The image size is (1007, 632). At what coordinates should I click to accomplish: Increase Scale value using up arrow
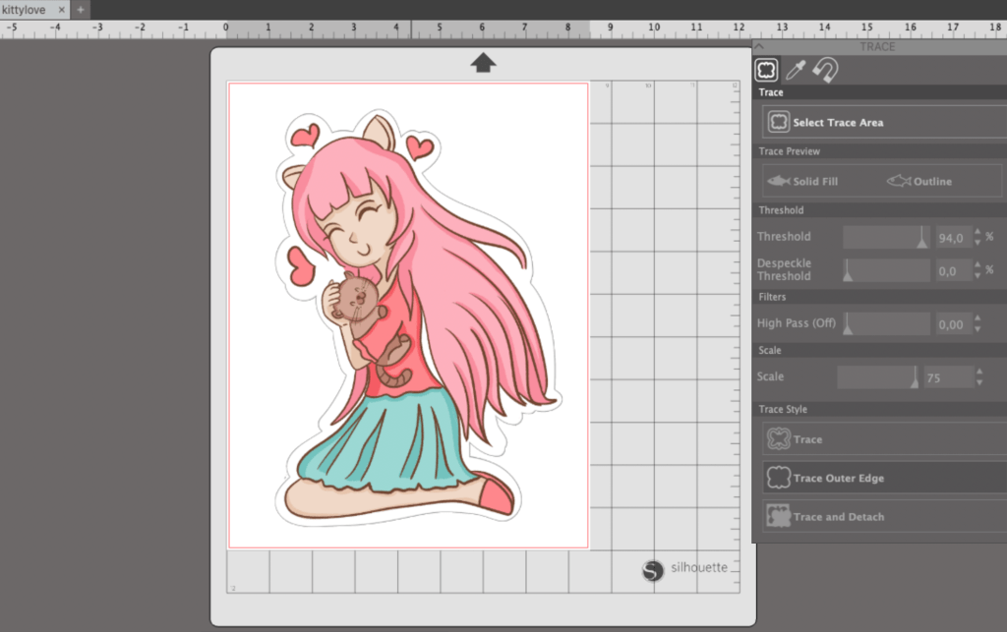(978, 372)
